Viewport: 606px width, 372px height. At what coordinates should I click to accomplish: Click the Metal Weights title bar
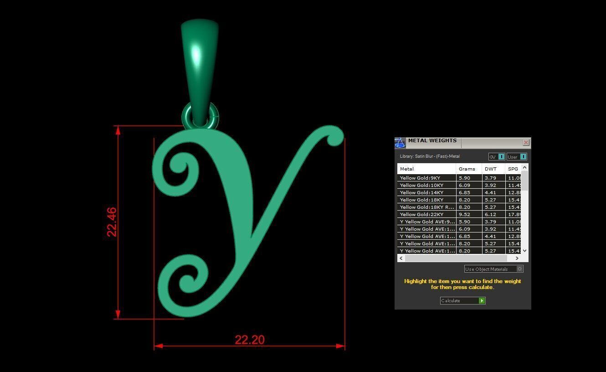click(x=463, y=143)
